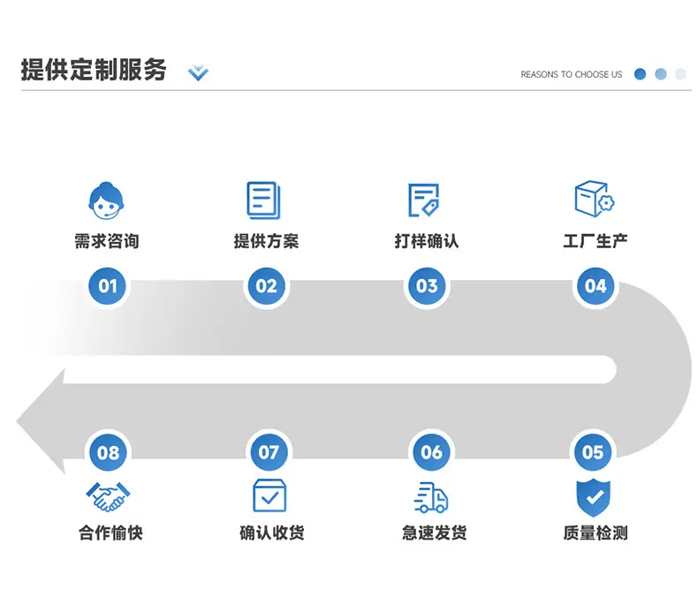Click the factory box with gear icon
Viewport: 698px width, 590px height.
click(595, 199)
